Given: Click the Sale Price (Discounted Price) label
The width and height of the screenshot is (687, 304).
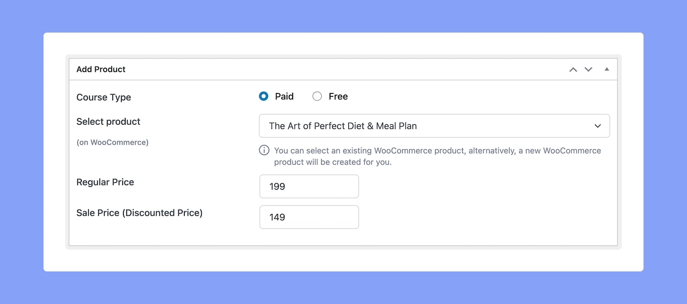Looking at the screenshot, I should coord(140,213).
